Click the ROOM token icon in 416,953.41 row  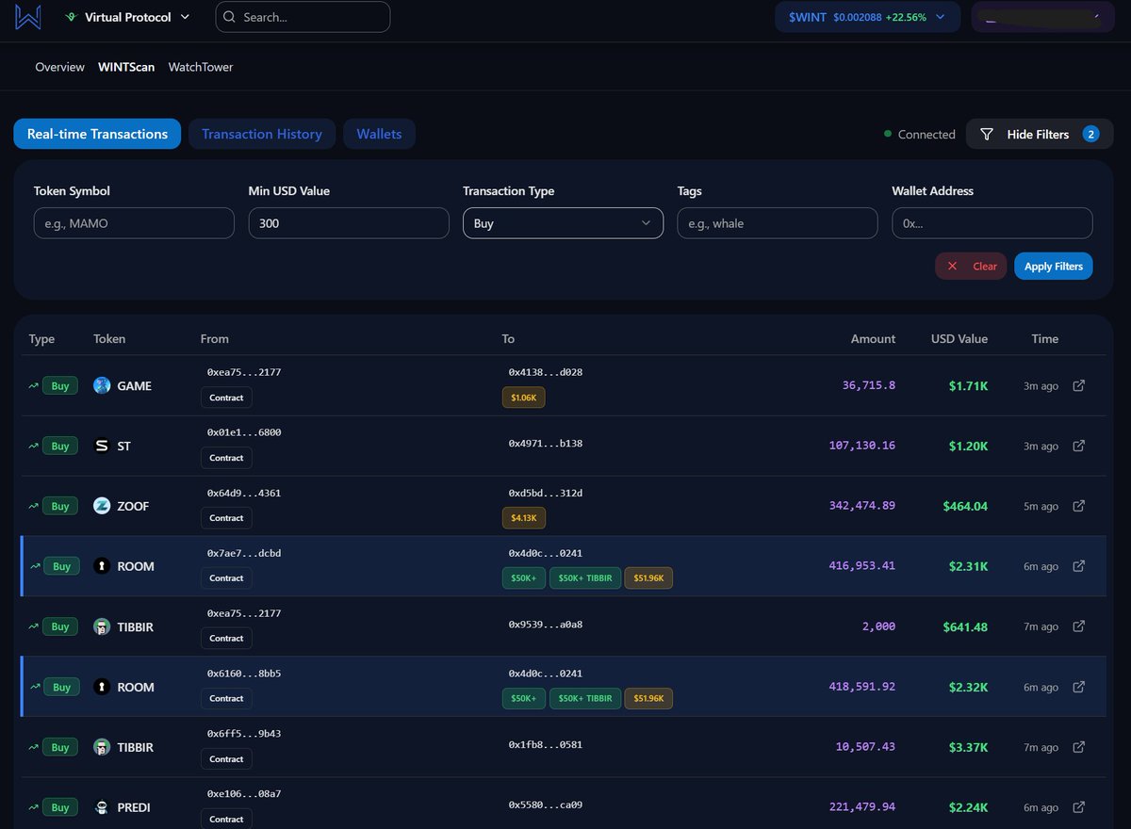[x=102, y=566]
